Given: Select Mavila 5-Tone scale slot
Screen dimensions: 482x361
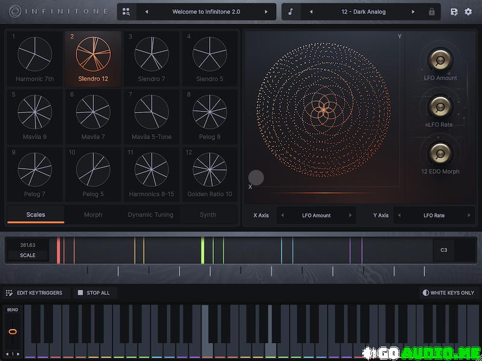Looking at the screenshot, I should point(152,116).
